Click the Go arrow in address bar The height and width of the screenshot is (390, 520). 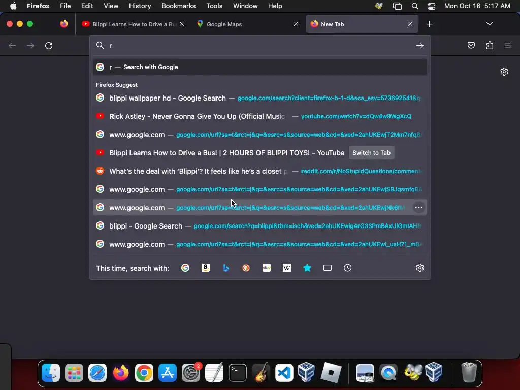(420, 45)
